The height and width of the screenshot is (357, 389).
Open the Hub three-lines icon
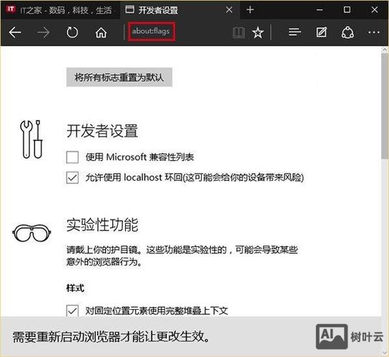click(295, 32)
